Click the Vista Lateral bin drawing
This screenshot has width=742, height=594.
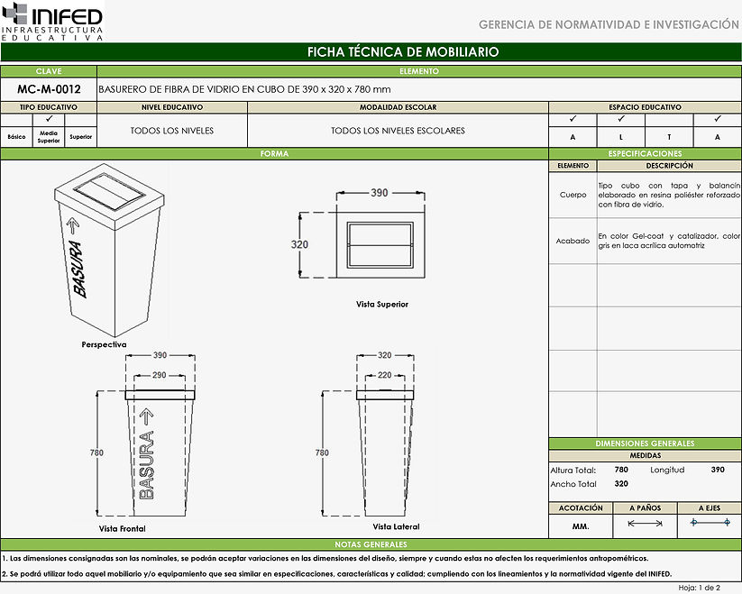point(385,453)
